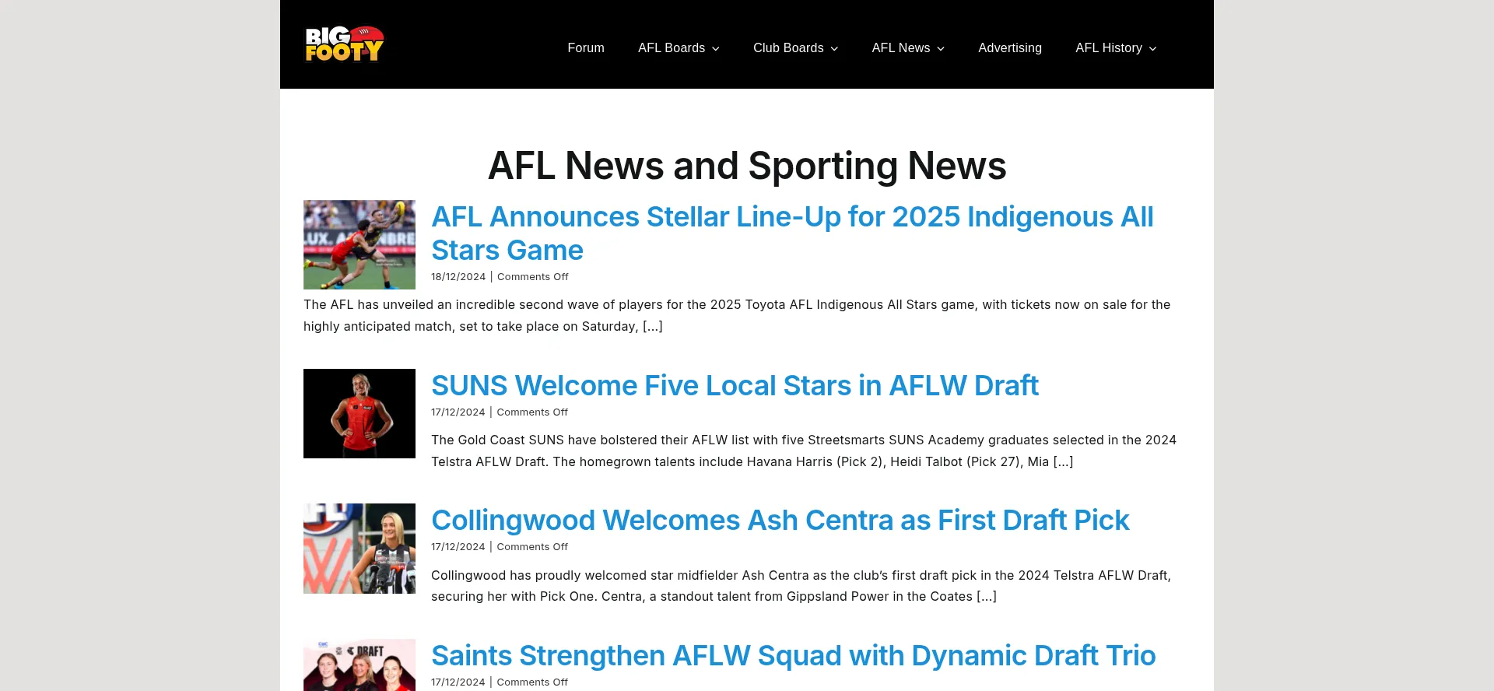Expand the Club Boards dropdown chevron

tap(834, 49)
